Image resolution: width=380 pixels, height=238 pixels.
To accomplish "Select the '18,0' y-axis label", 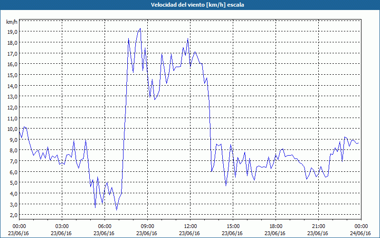I will point(12,43).
